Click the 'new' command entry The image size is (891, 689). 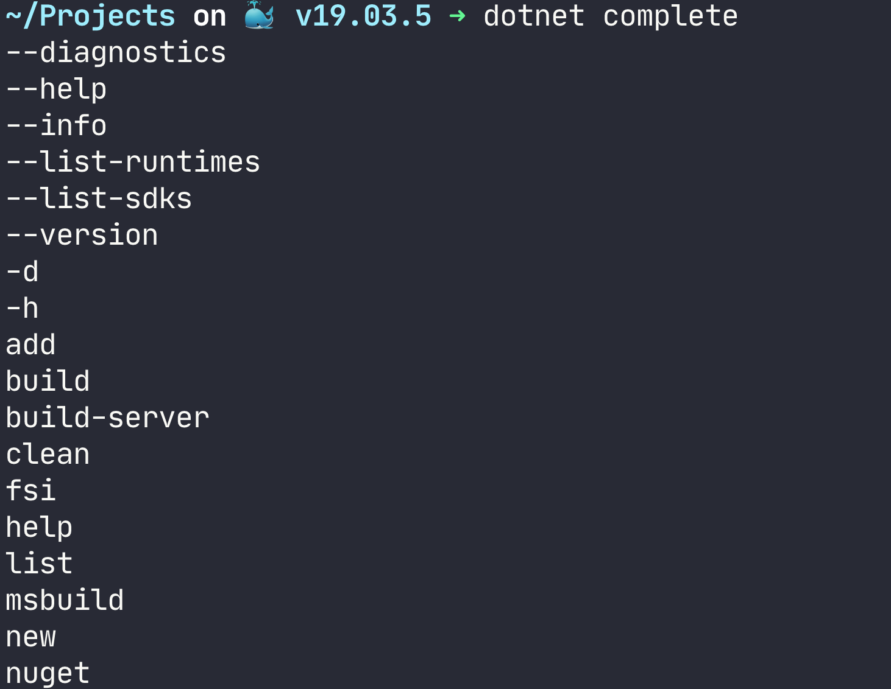tap(30, 637)
